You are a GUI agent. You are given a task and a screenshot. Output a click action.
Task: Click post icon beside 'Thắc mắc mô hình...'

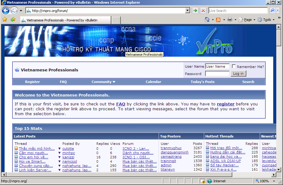pos(16,148)
